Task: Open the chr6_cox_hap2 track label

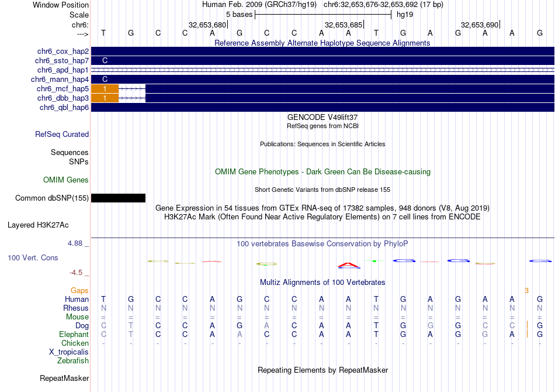Action: point(63,51)
